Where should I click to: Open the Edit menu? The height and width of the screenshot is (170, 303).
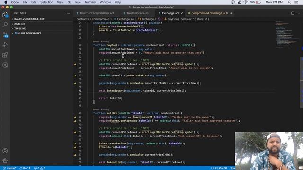(34, 2)
